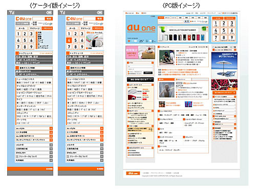Viewport: 256px width, 190px height.
Task: Open マイページ in the left mobile mockup
Action: (x=35, y=28)
